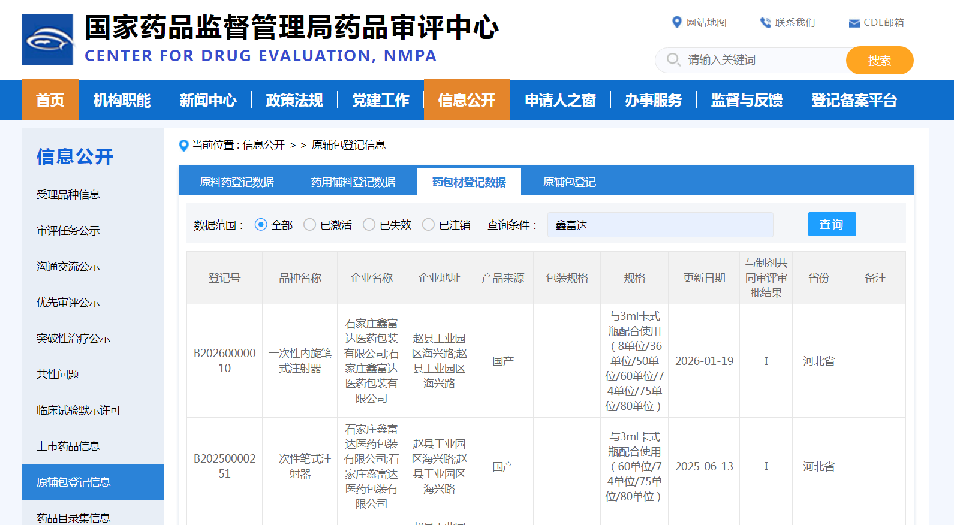Click registration number B20250000251

coord(225,466)
